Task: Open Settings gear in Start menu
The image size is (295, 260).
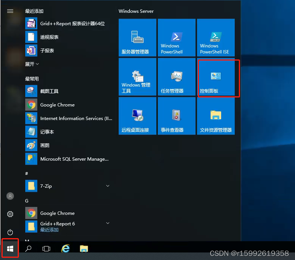Action: pos(10,214)
